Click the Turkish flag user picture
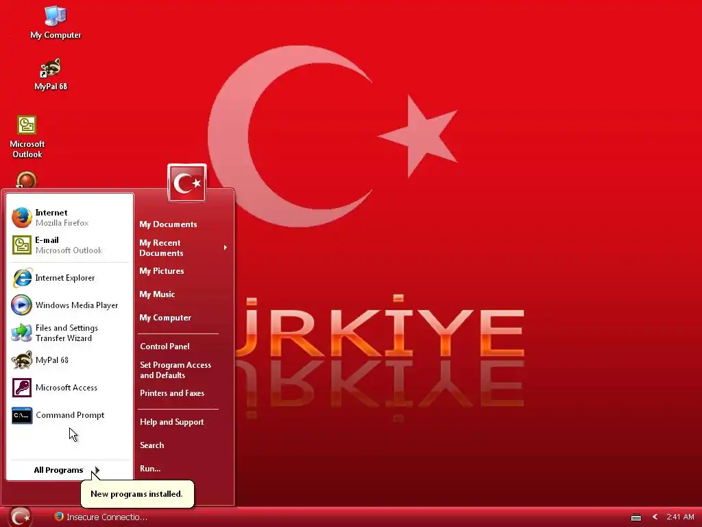Viewport: 702px width, 527px height. click(x=187, y=183)
